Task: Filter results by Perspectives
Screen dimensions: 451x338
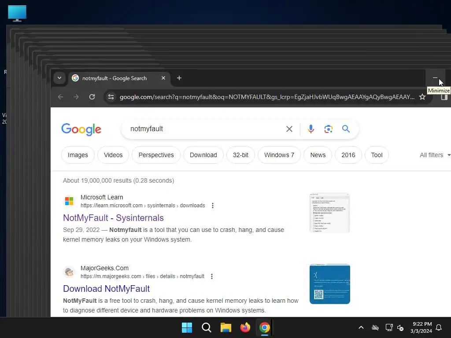Action: [156, 155]
